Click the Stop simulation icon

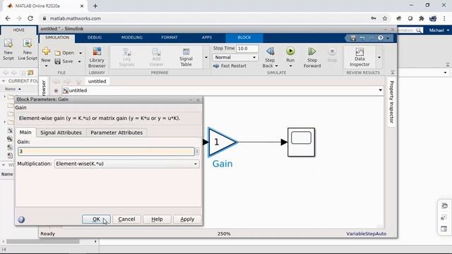click(332, 52)
